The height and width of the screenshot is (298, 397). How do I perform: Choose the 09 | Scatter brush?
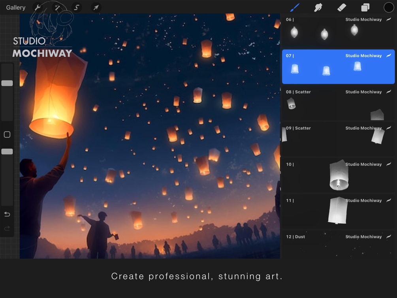pos(339,139)
